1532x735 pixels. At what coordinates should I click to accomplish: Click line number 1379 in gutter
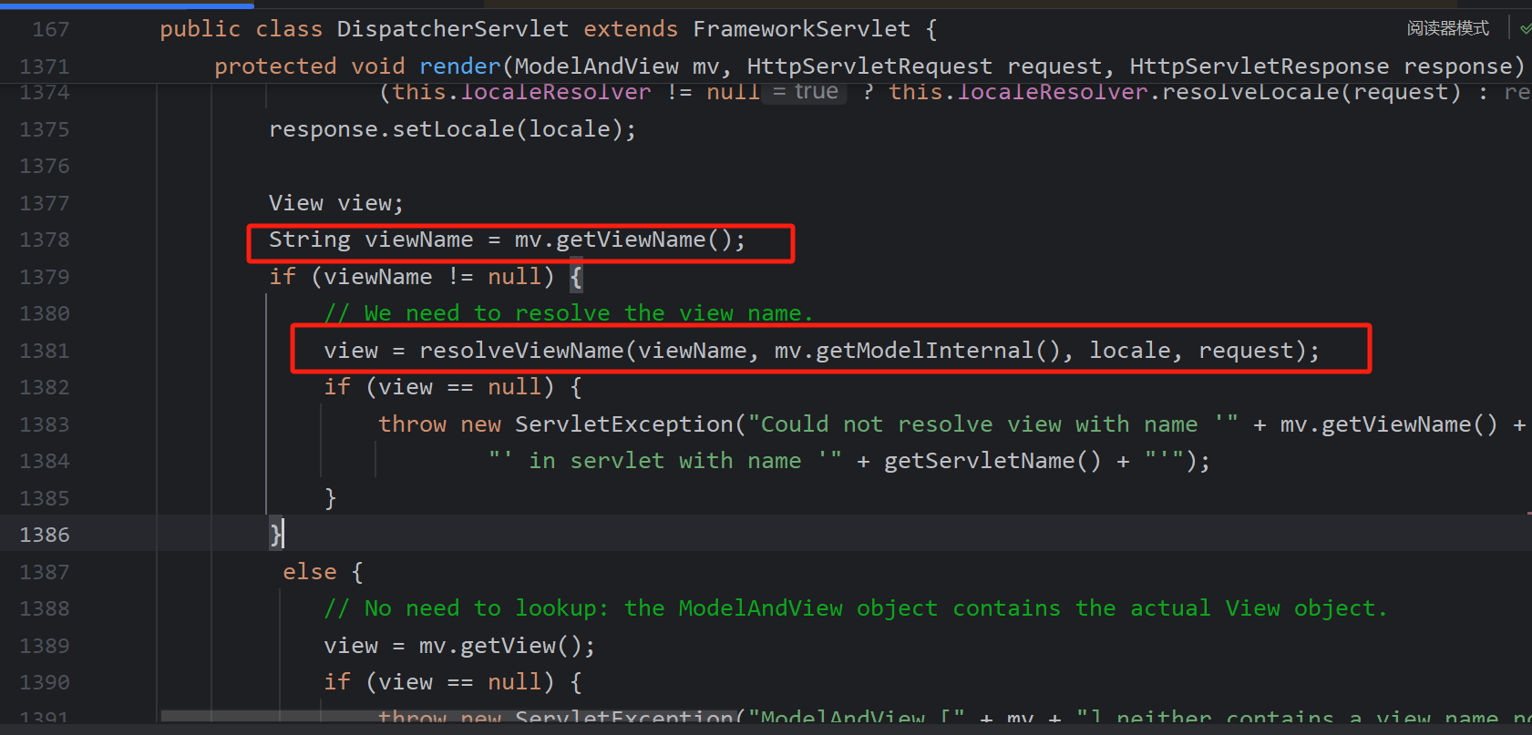coord(45,277)
